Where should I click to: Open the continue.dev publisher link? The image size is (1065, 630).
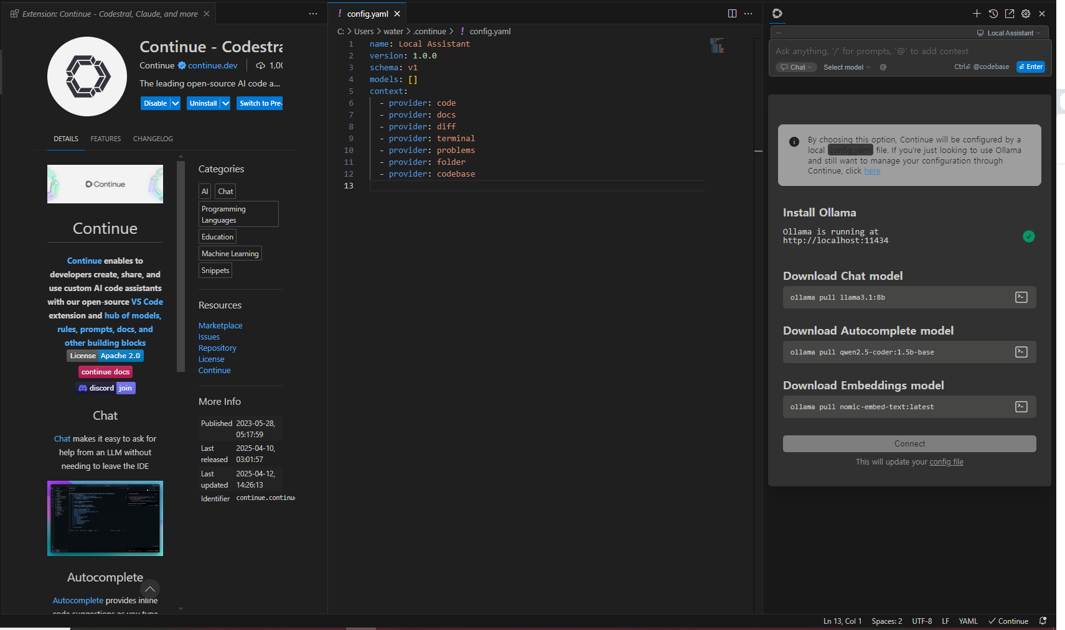tap(213, 65)
